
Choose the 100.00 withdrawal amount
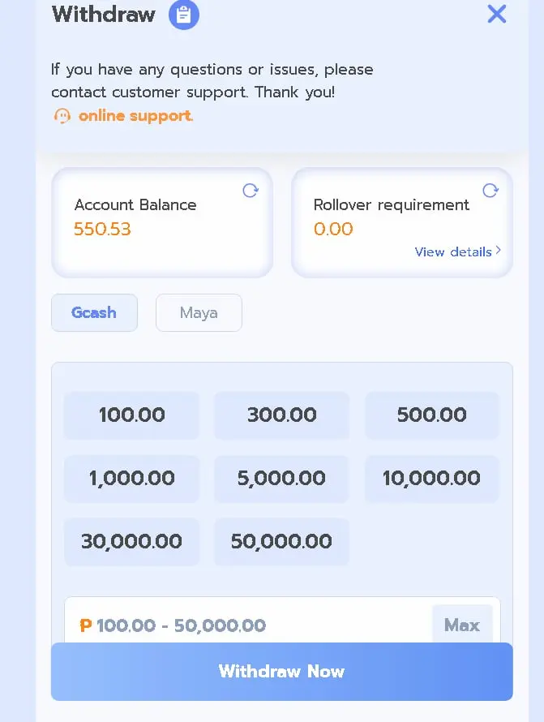[x=131, y=415]
